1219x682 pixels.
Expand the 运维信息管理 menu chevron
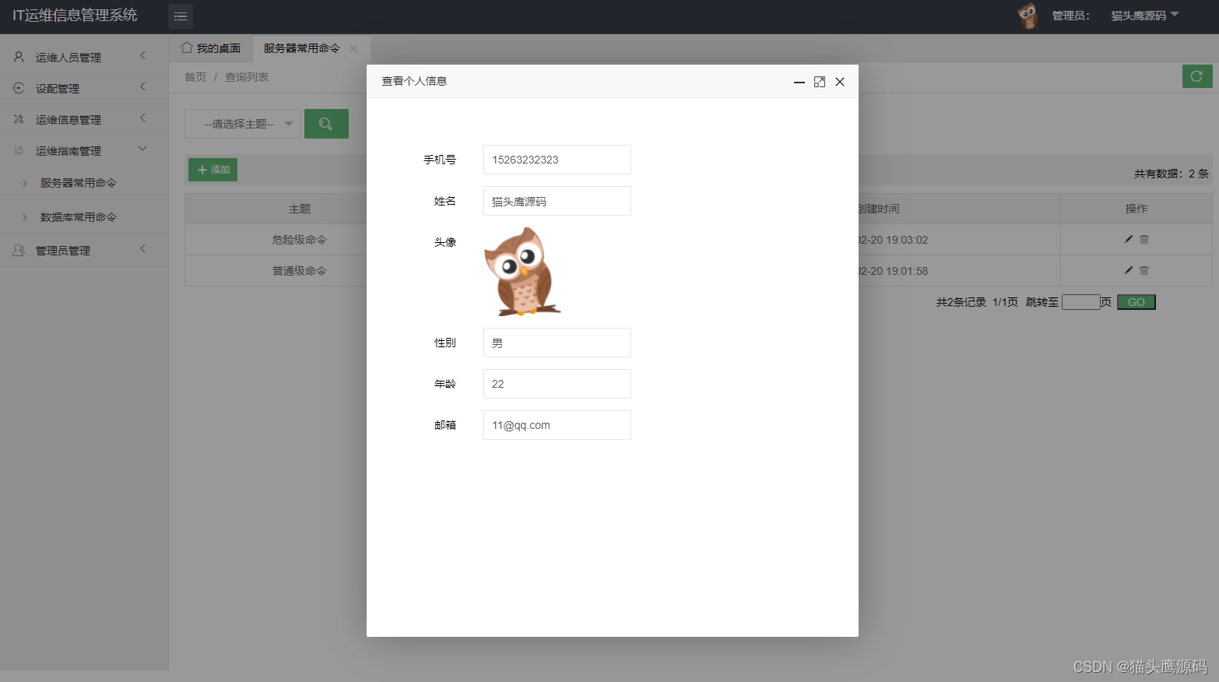click(x=142, y=118)
